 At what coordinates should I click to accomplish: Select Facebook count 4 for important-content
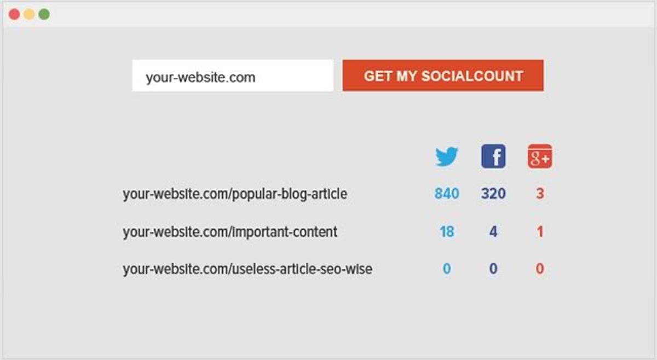pyautogui.click(x=493, y=232)
